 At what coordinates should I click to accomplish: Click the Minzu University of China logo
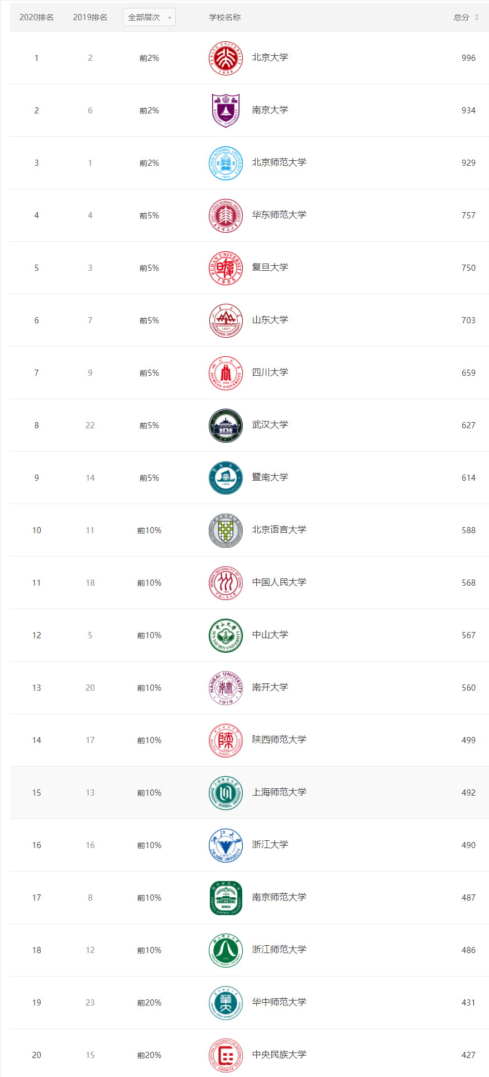click(x=226, y=1055)
